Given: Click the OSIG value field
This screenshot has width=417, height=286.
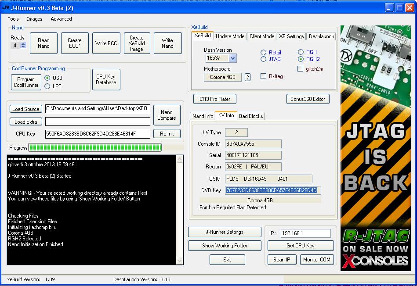Looking at the screenshot, I should (x=268, y=179).
